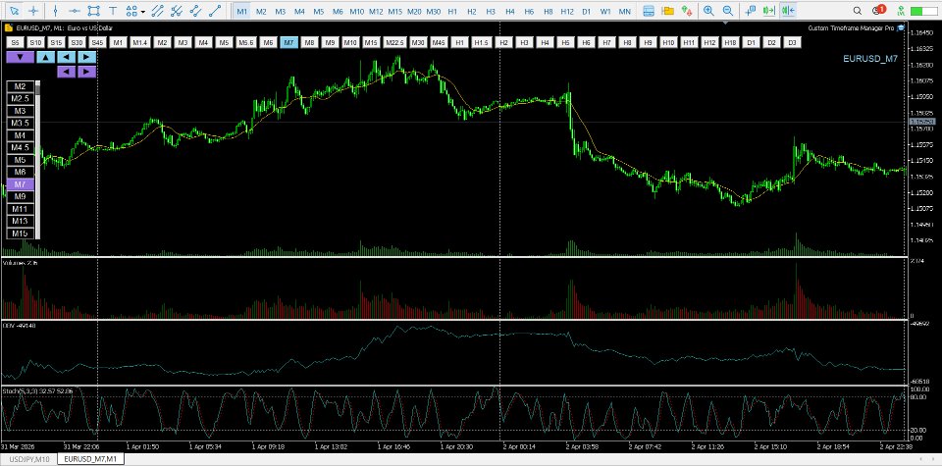Switch to M1 in top toolbar

pos(241,11)
